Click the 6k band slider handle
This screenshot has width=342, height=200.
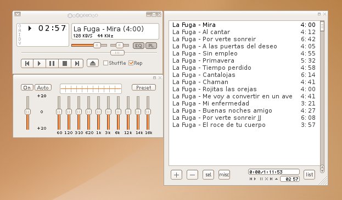(x=118, y=112)
